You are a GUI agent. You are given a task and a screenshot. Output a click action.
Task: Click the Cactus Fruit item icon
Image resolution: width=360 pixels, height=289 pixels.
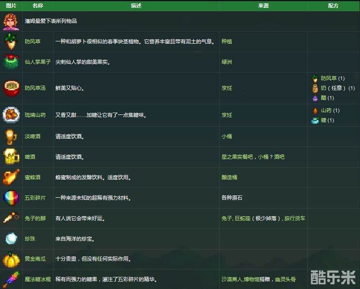(x=11, y=62)
